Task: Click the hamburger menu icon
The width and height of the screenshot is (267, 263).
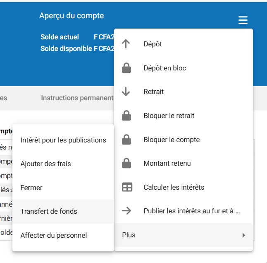Action: pos(243,20)
